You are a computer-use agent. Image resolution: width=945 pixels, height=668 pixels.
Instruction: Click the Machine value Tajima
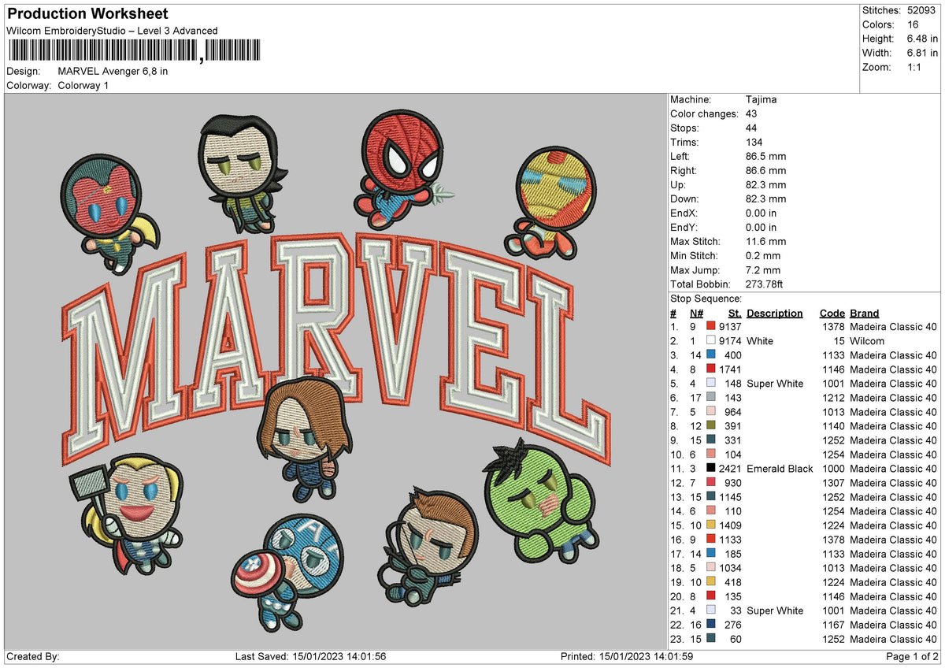(x=761, y=100)
